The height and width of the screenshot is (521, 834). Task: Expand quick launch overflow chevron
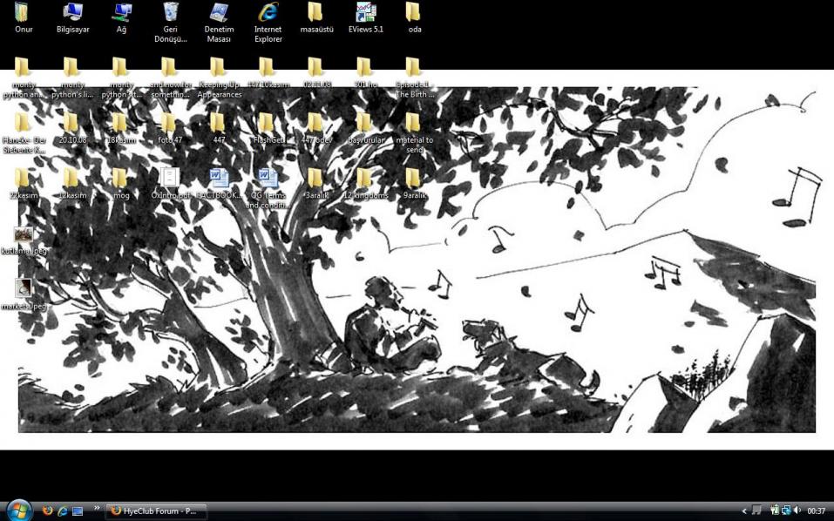click(97, 509)
